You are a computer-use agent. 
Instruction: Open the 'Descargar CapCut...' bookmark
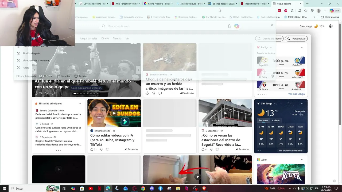pyautogui.click(x=186, y=17)
